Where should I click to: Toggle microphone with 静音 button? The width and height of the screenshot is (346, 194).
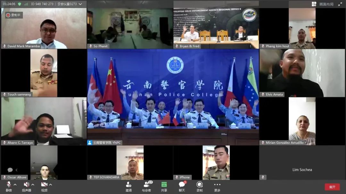(x=9, y=186)
